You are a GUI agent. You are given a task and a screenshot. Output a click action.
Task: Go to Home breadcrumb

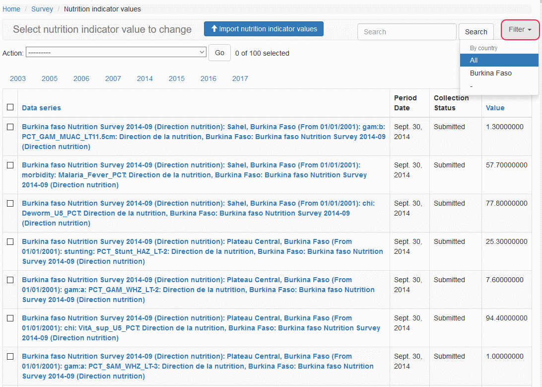11,9
